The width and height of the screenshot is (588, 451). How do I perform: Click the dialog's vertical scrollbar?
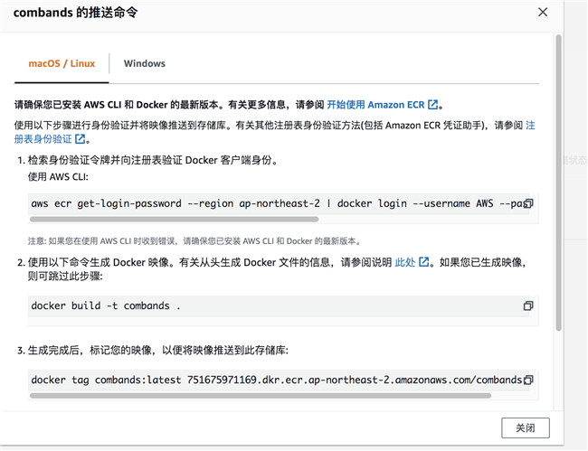click(x=559, y=183)
